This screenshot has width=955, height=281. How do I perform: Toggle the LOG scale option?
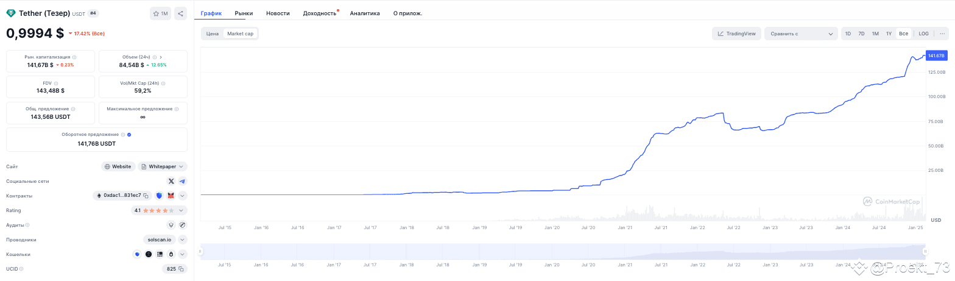(x=923, y=34)
